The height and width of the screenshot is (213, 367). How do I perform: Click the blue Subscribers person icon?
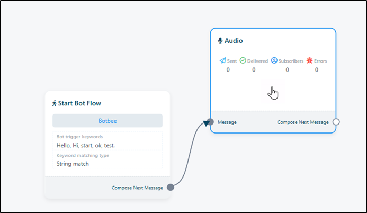[274, 61]
